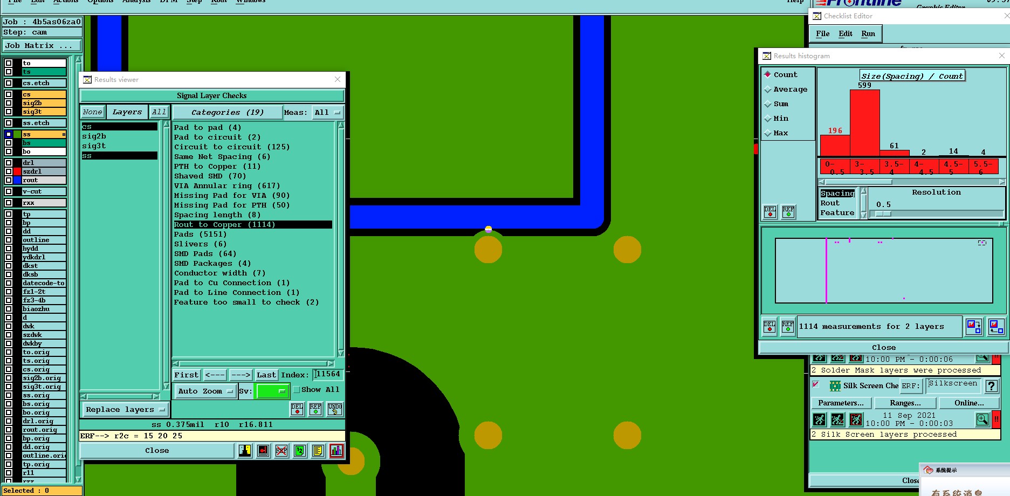
Task: Select Rout in the histogram type list
Action: (x=829, y=203)
